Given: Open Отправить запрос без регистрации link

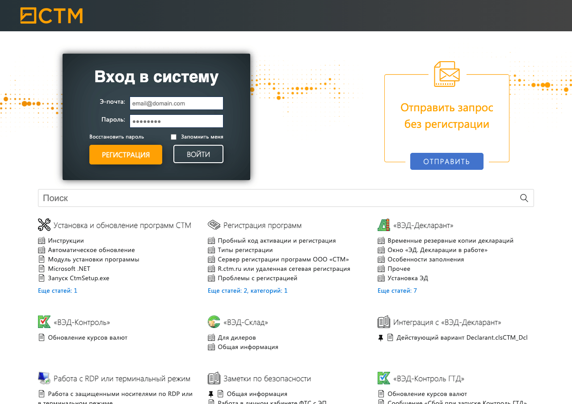Looking at the screenshot, I should pyautogui.click(x=447, y=116).
